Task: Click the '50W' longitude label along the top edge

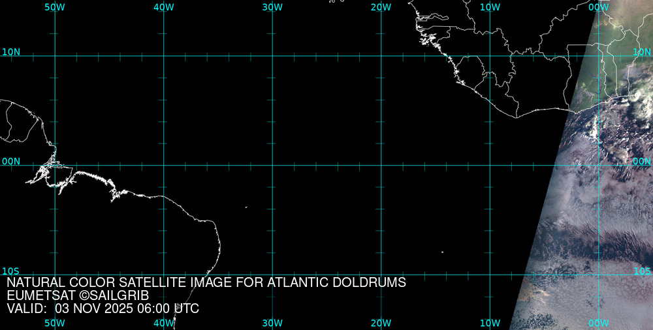Action: pos(55,7)
